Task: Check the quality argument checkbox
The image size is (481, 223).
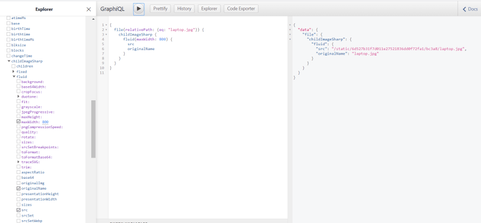Action: coord(19,132)
